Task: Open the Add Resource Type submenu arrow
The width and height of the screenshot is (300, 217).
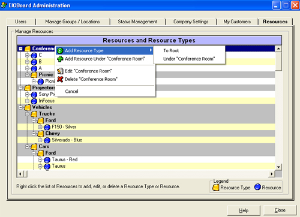Action: pos(151,50)
